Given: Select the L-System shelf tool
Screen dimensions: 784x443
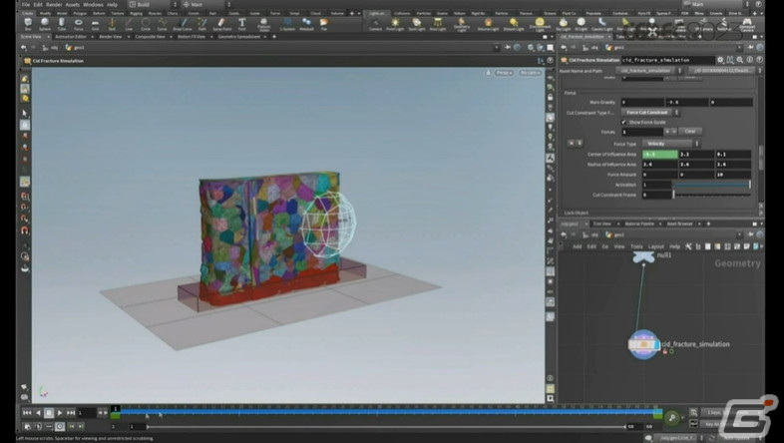Looking at the screenshot, I should point(287,24).
